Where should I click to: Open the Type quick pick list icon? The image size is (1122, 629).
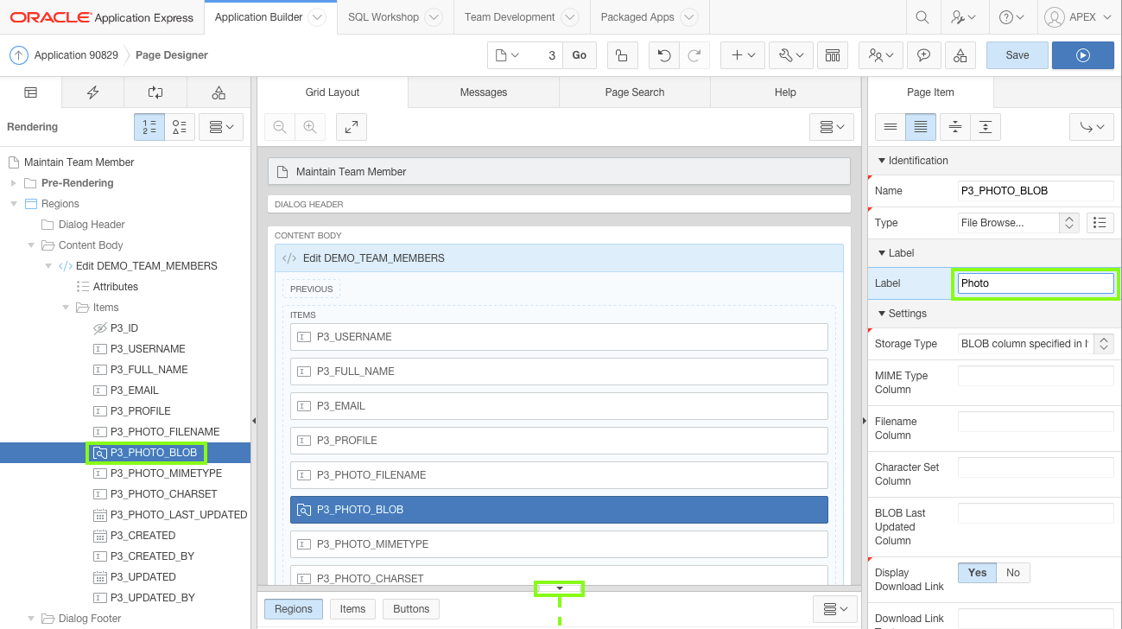coord(1100,223)
